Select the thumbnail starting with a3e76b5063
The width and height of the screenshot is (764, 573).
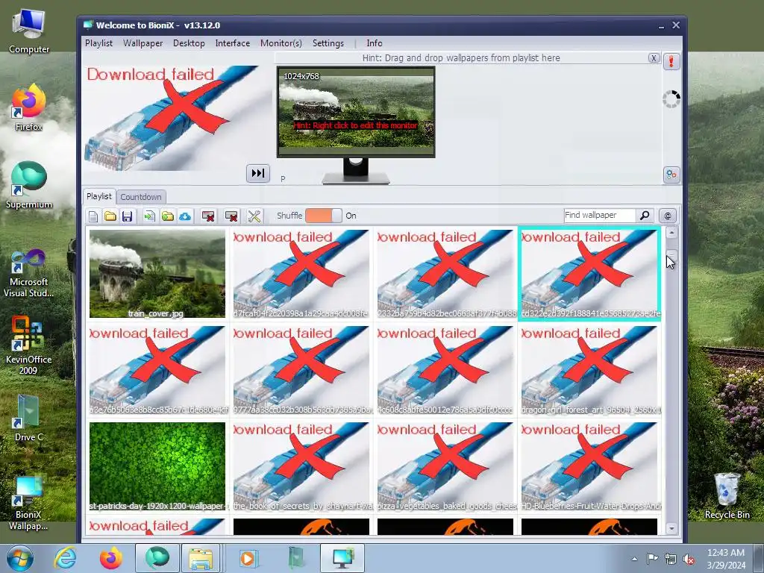click(x=157, y=370)
